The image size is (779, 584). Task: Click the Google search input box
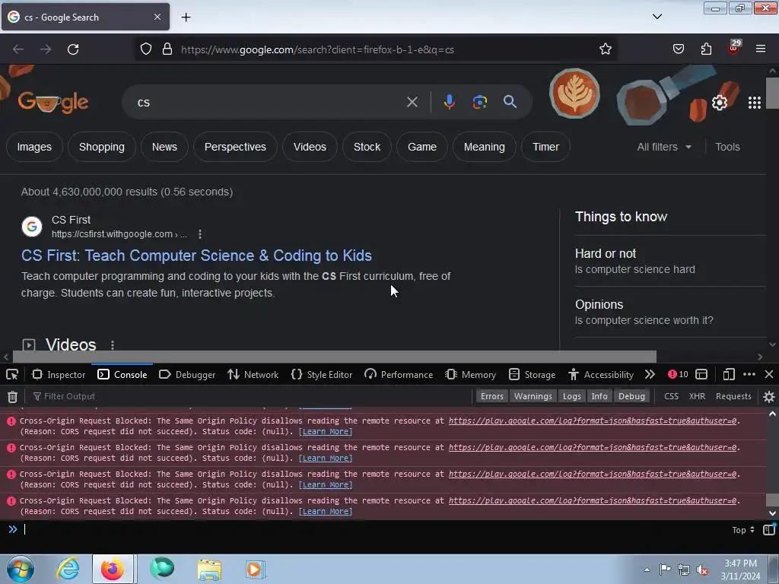[x=269, y=102]
